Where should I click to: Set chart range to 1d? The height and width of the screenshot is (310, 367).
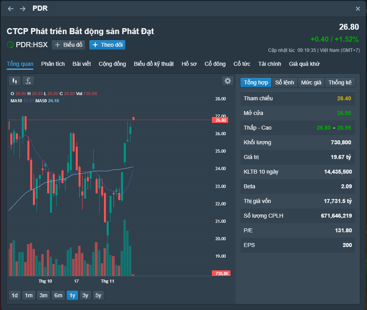15,295
